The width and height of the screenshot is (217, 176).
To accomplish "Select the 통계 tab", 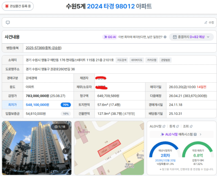I will coord(174,126).
